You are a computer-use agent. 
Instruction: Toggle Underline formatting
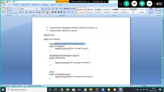(26, 12)
